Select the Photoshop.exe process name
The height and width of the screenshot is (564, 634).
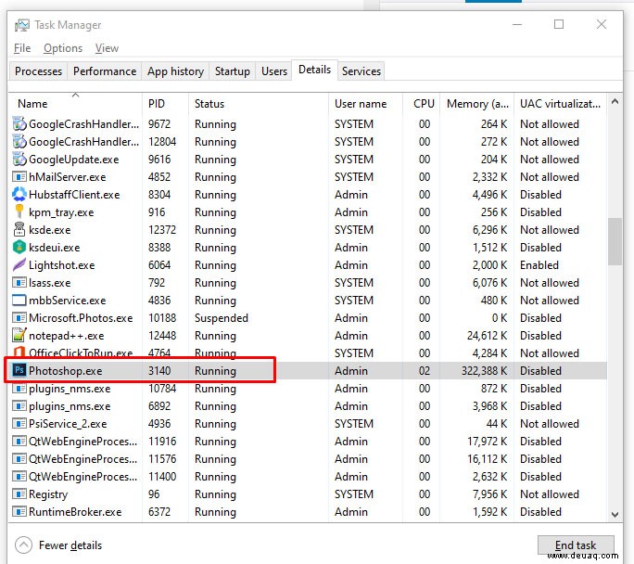66,371
